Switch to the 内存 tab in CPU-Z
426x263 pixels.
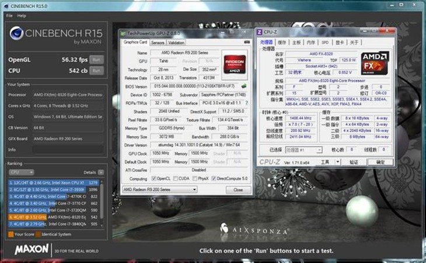311,43
